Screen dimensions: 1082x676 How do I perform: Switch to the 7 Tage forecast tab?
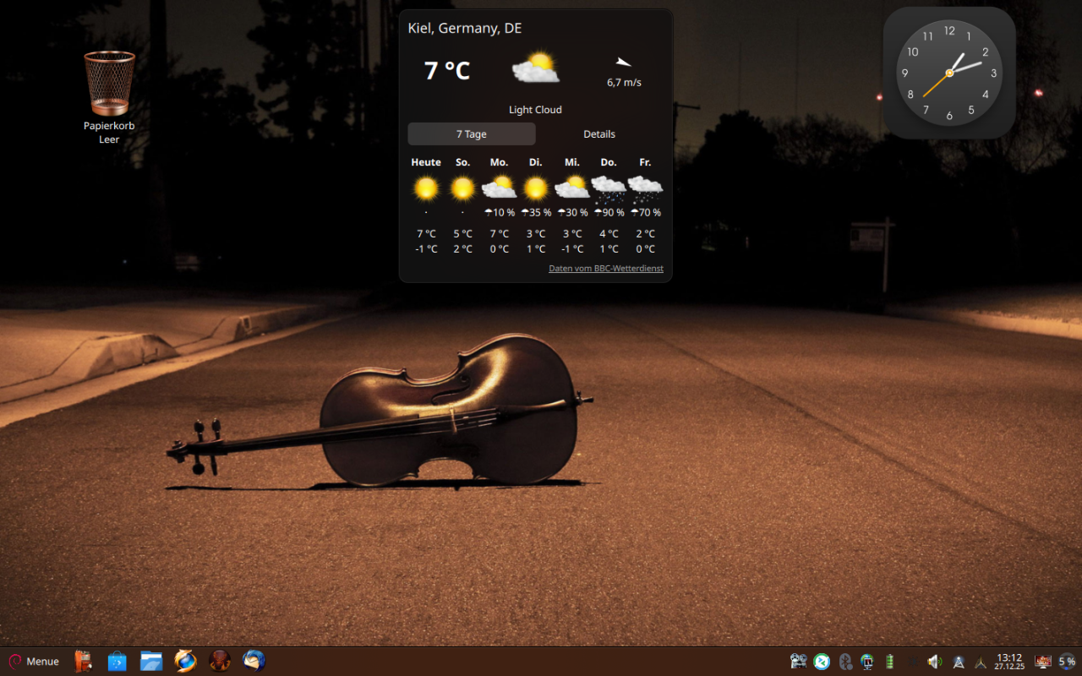[471, 134]
